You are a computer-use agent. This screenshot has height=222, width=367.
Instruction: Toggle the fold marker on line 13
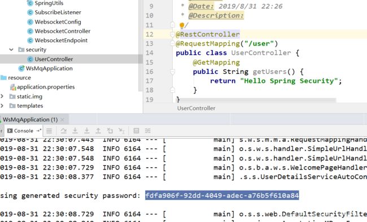(x=173, y=43)
